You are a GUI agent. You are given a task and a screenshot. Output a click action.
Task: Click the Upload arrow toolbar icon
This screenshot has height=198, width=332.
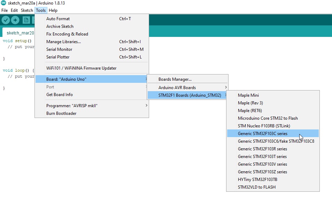[15, 20]
